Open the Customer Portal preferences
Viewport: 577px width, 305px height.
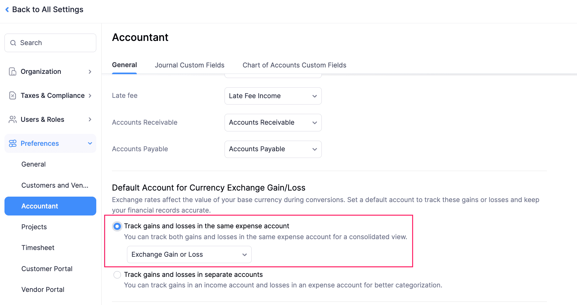pos(47,269)
